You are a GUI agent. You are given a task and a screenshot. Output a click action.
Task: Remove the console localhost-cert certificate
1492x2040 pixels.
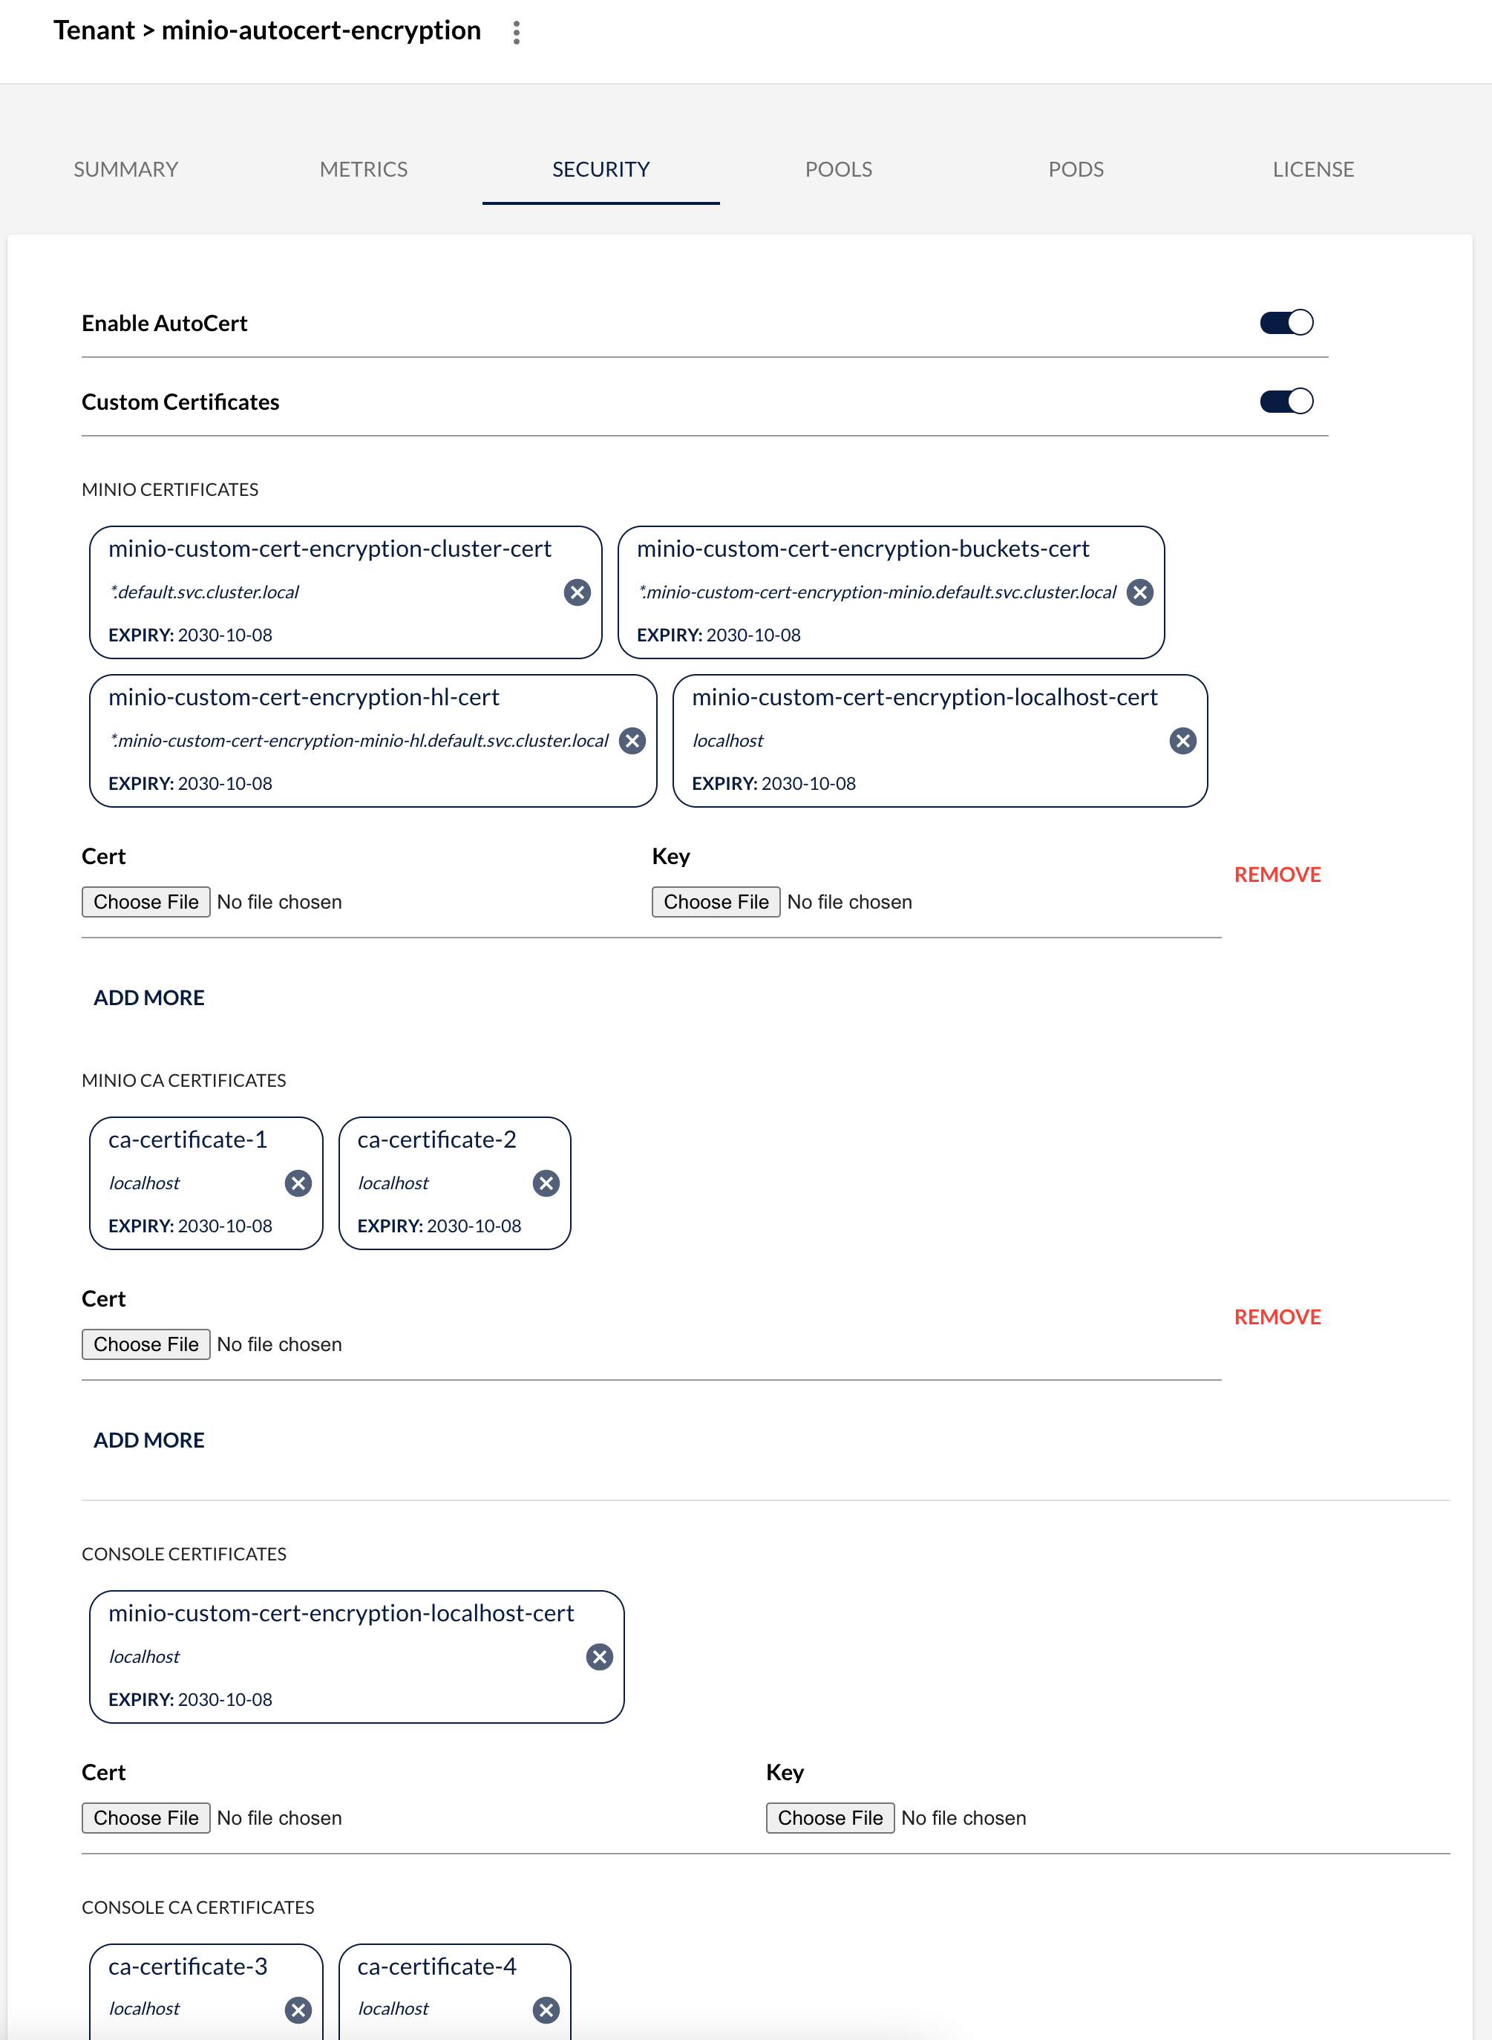(x=599, y=1656)
